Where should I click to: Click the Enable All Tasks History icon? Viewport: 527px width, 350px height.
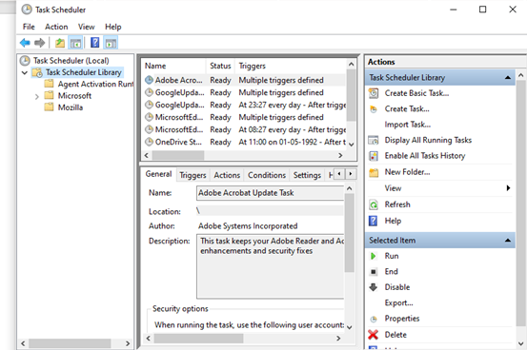tap(374, 156)
